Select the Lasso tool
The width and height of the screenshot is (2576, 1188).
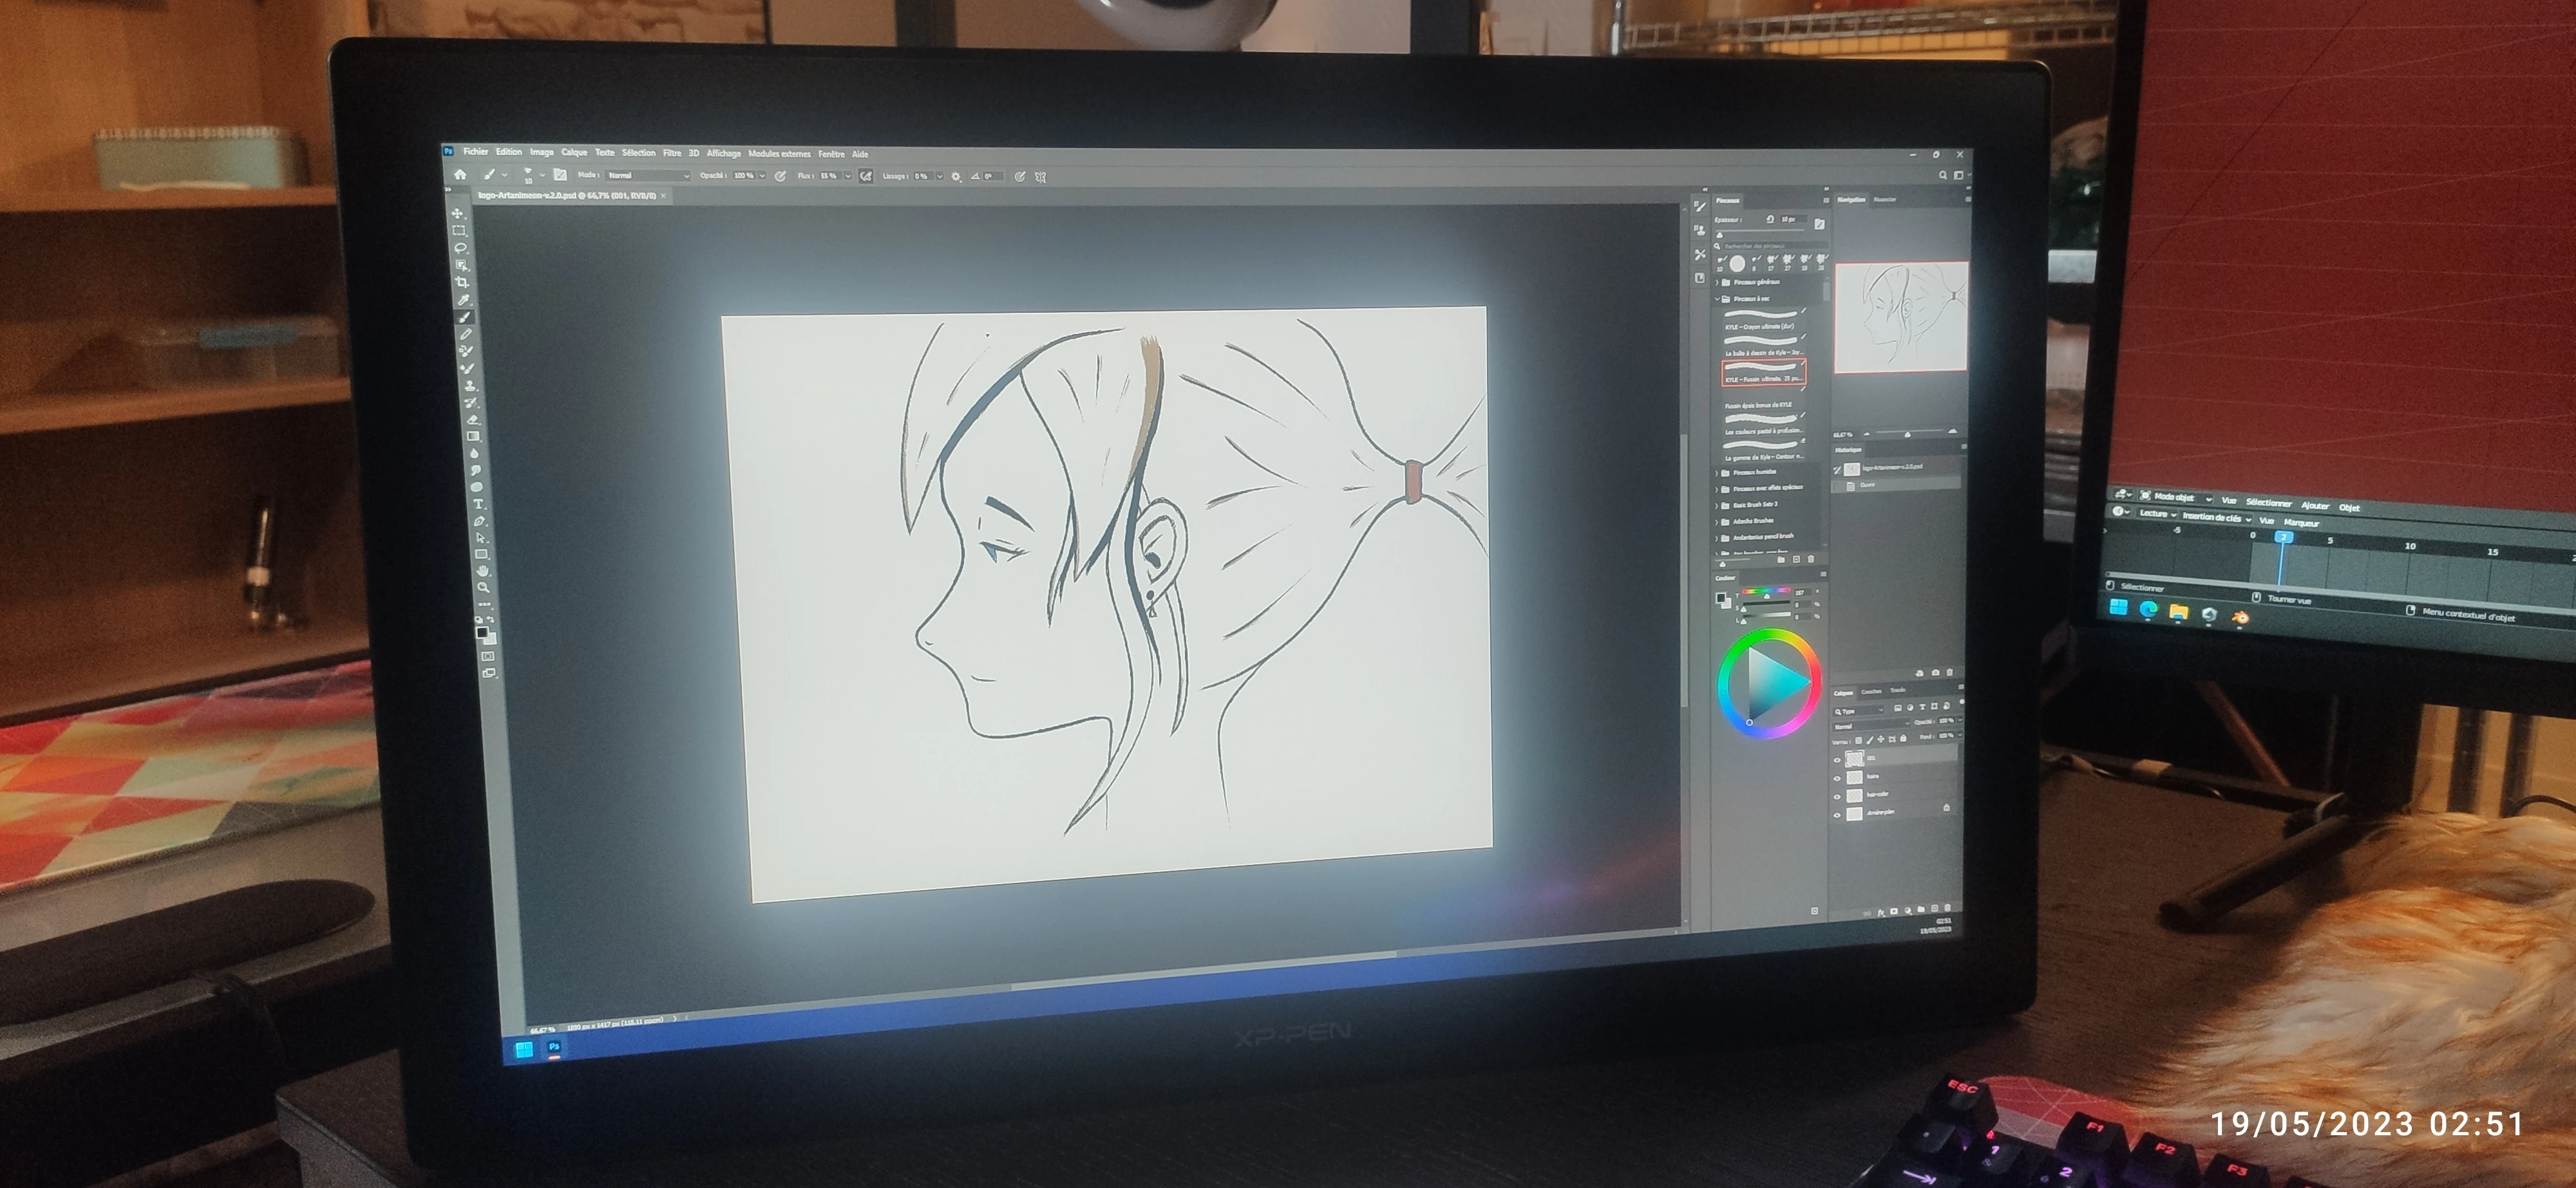point(460,248)
